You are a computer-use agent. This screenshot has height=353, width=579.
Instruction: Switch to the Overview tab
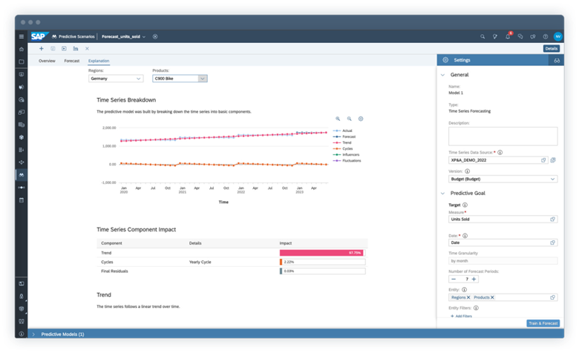47,60
